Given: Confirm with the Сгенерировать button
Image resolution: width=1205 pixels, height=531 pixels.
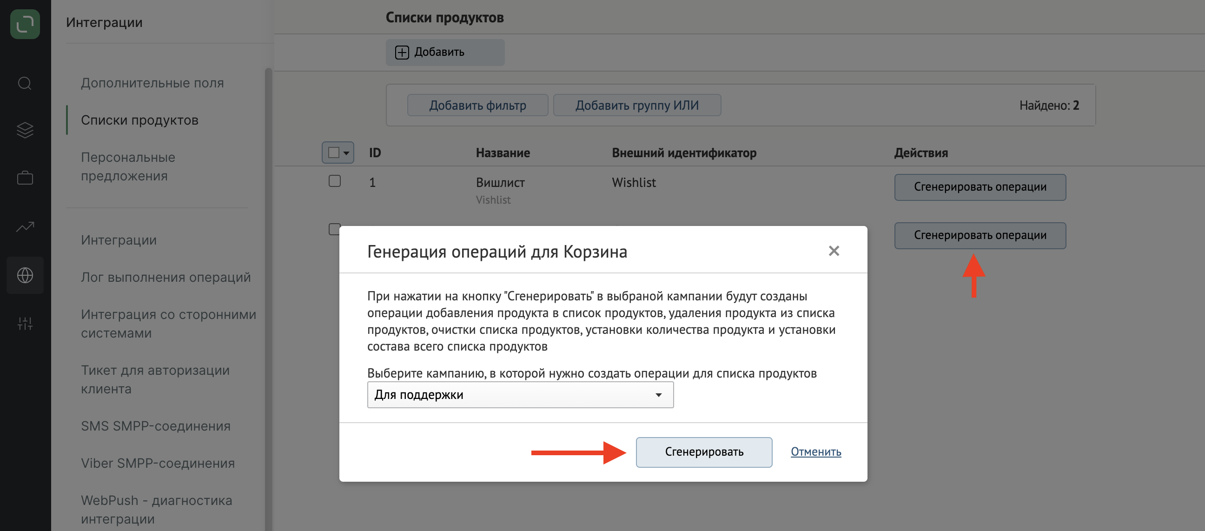Looking at the screenshot, I should tap(703, 452).
